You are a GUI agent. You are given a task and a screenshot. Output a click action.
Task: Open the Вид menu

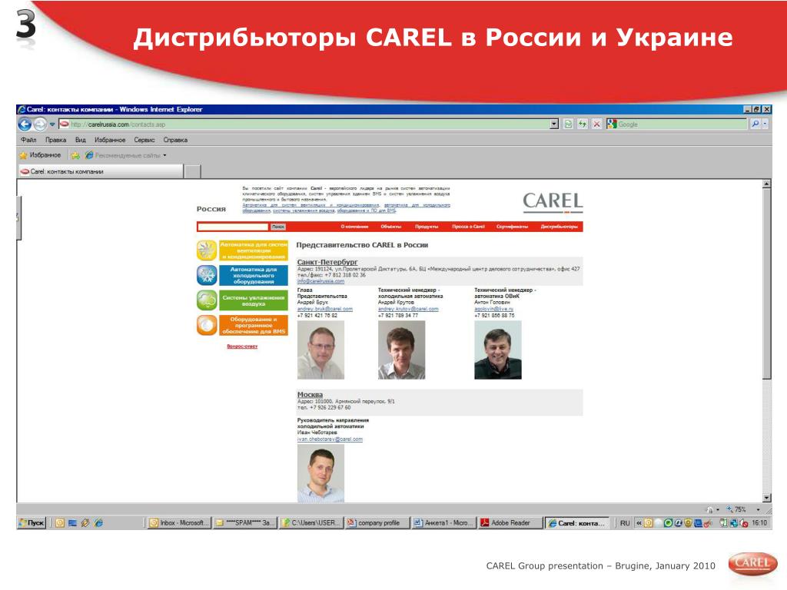pyautogui.click(x=80, y=140)
